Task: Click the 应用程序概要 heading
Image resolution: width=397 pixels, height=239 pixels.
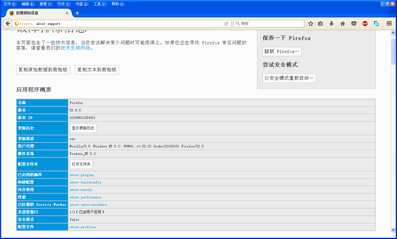Action: point(34,90)
